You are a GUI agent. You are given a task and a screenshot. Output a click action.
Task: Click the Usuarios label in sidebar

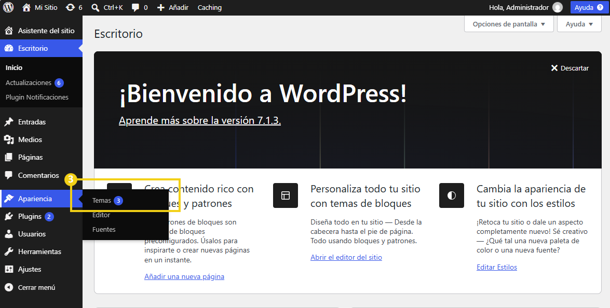point(32,234)
